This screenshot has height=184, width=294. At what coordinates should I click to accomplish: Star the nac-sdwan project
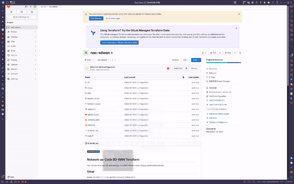pos(213,53)
